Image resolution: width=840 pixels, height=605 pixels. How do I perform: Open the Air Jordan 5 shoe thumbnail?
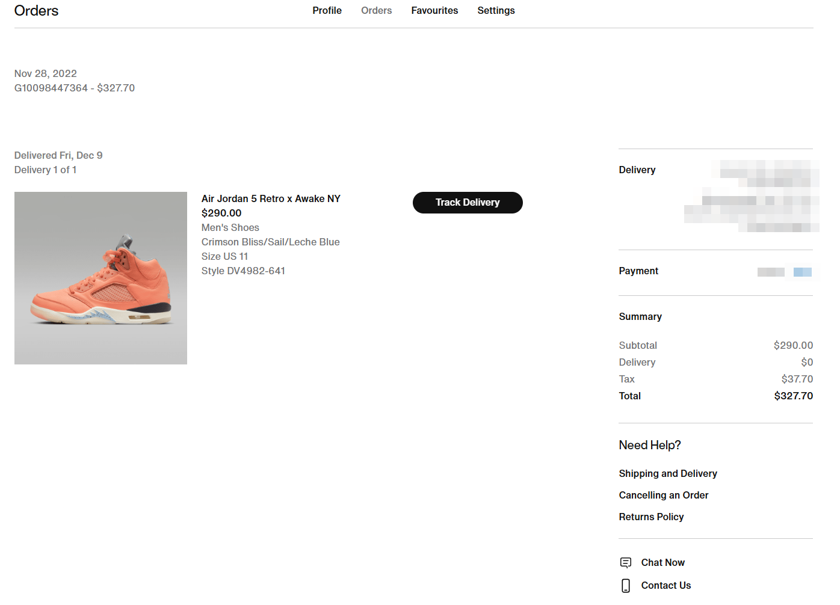pos(100,278)
